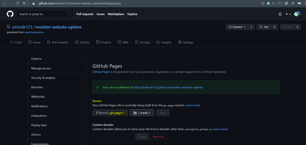Viewport: 306px width, 145px height.
Task: Open Pull requests in top navigation
Action: [85, 14]
